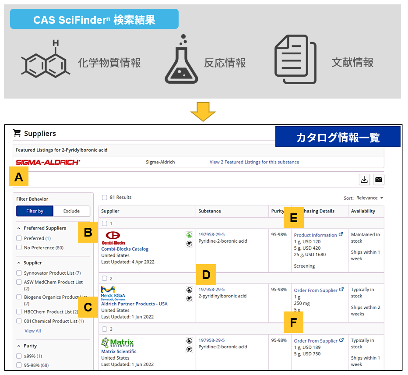Image resolution: width=408 pixels, height=375 pixels.
Task: Click the Matrix Scientific logo
Action: click(117, 343)
